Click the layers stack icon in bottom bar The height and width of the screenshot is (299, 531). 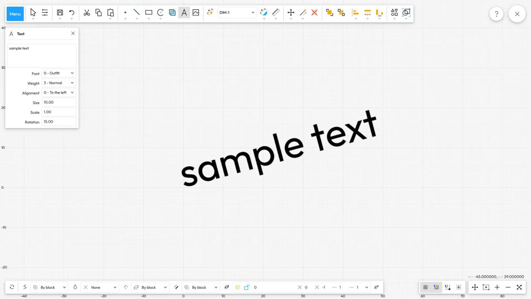tap(227, 287)
